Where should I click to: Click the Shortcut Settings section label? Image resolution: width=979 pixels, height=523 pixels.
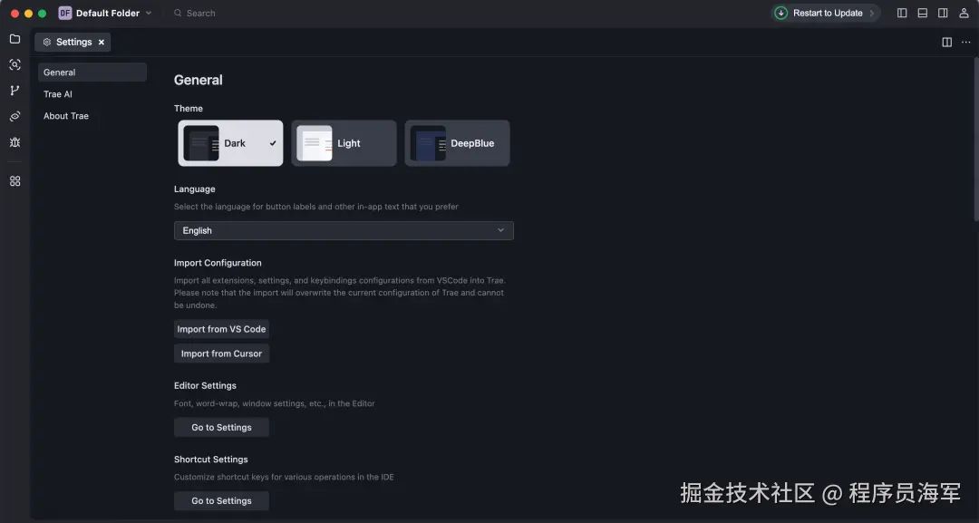pos(211,460)
